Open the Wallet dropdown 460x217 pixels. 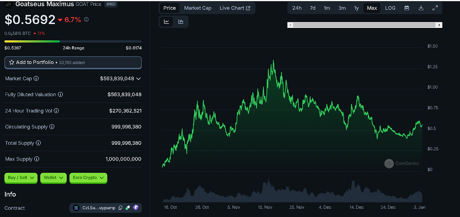54,178
